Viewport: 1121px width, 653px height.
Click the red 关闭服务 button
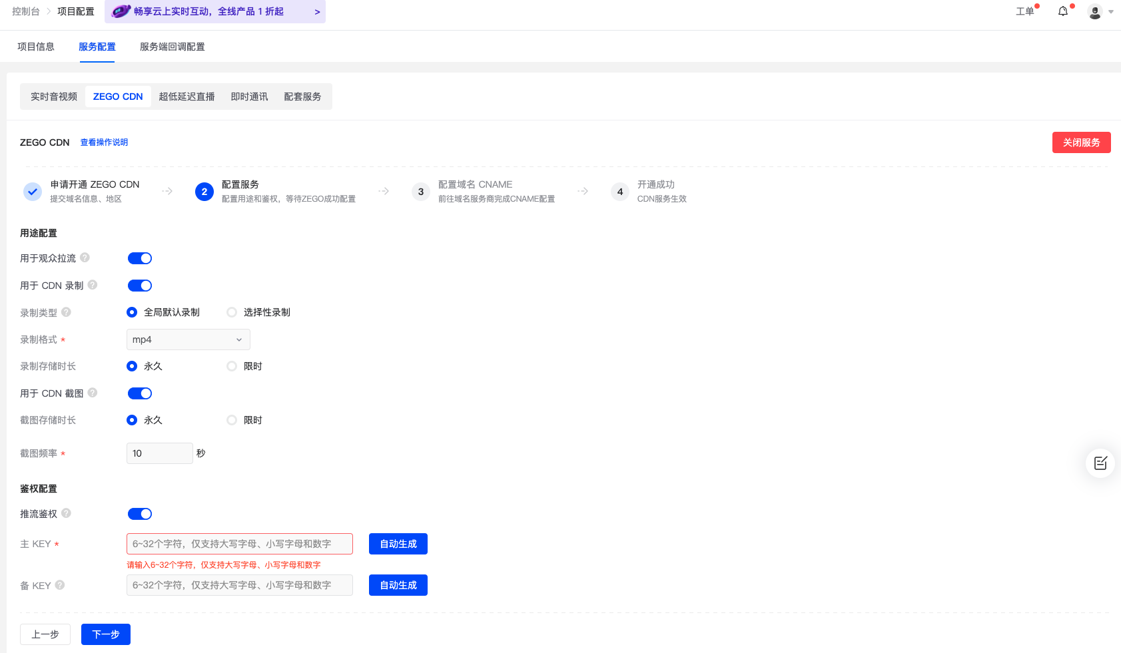tap(1082, 142)
